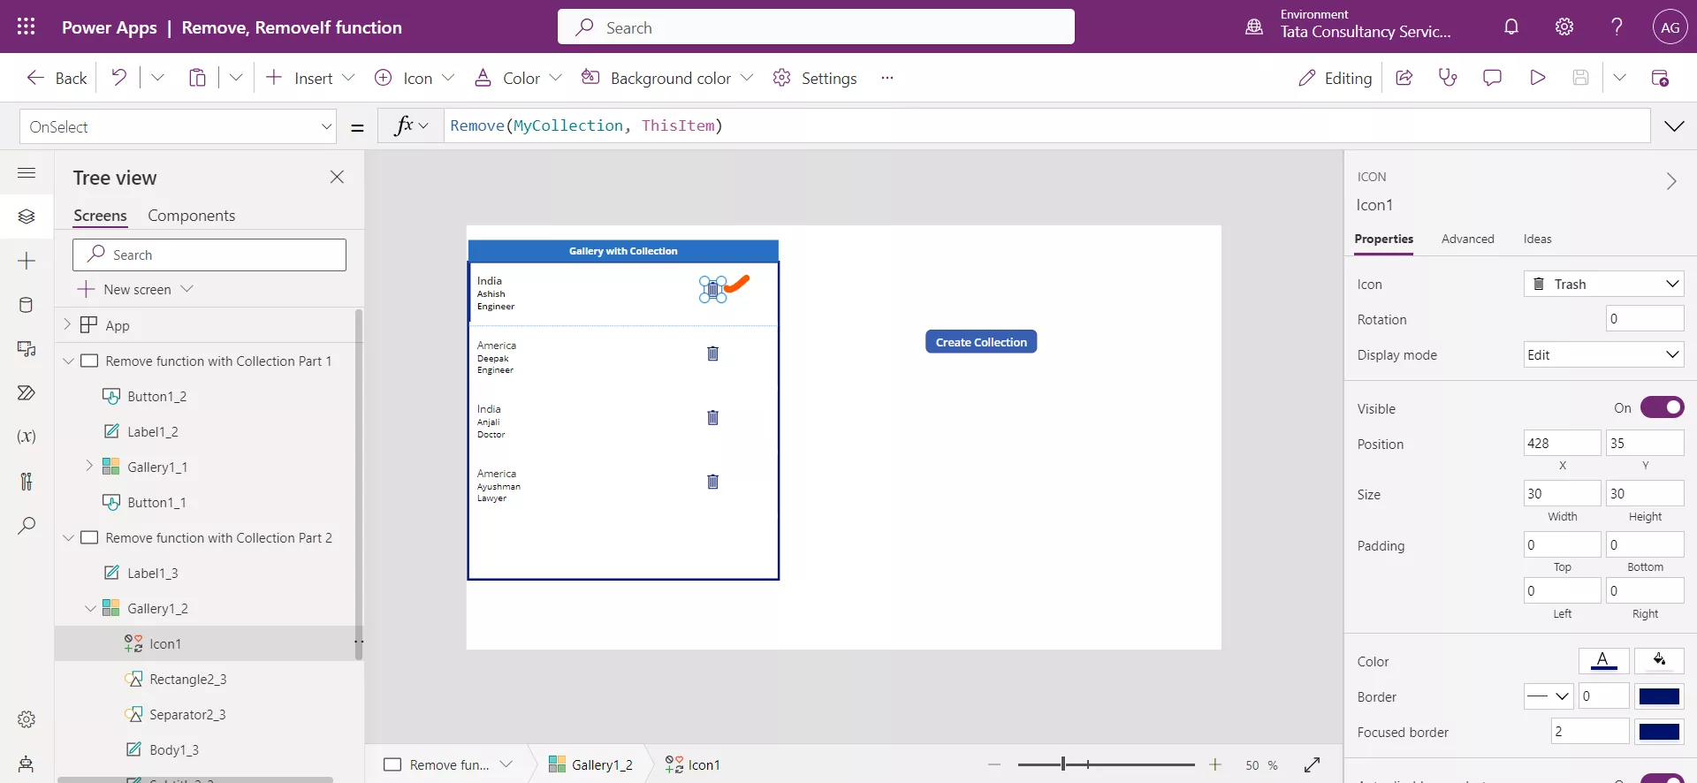Click the font color A swatch

tap(1603, 661)
